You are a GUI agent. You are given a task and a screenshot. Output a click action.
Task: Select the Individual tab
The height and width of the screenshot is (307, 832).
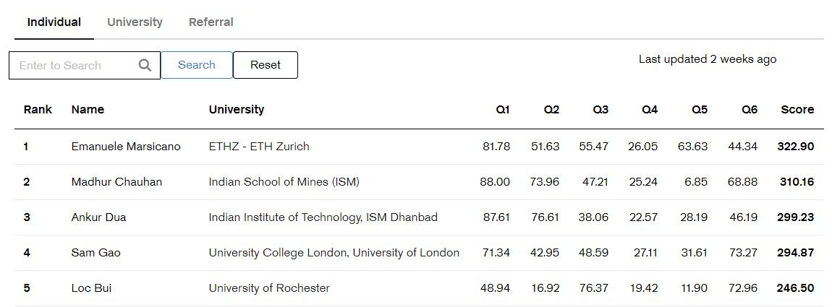[x=54, y=22]
